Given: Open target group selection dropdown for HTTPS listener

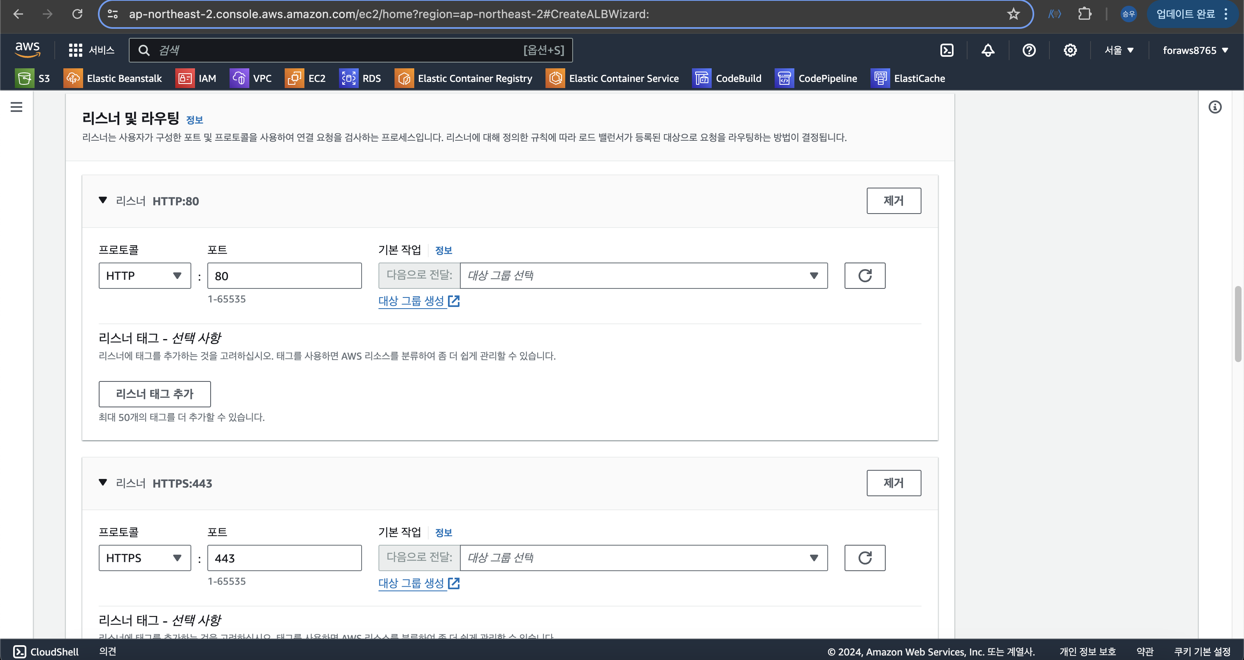Looking at the screenshot, I should point(643,558).
